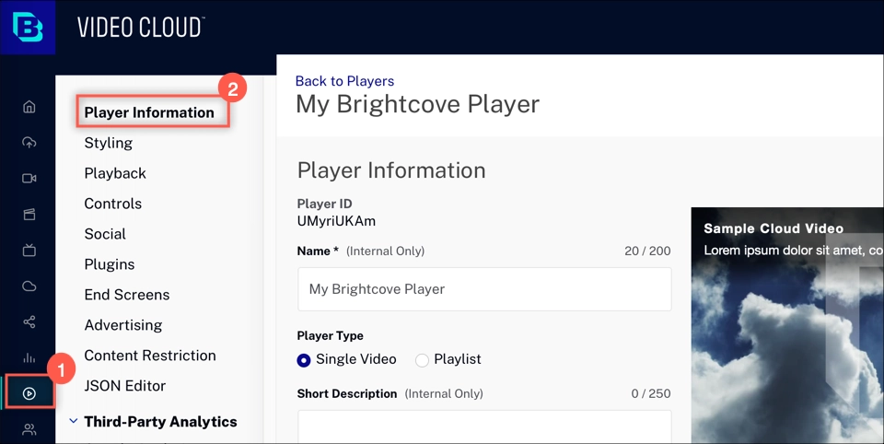
Task: Select the Single Video radio button
Action: pyautogui.click(x=304, y=360)
